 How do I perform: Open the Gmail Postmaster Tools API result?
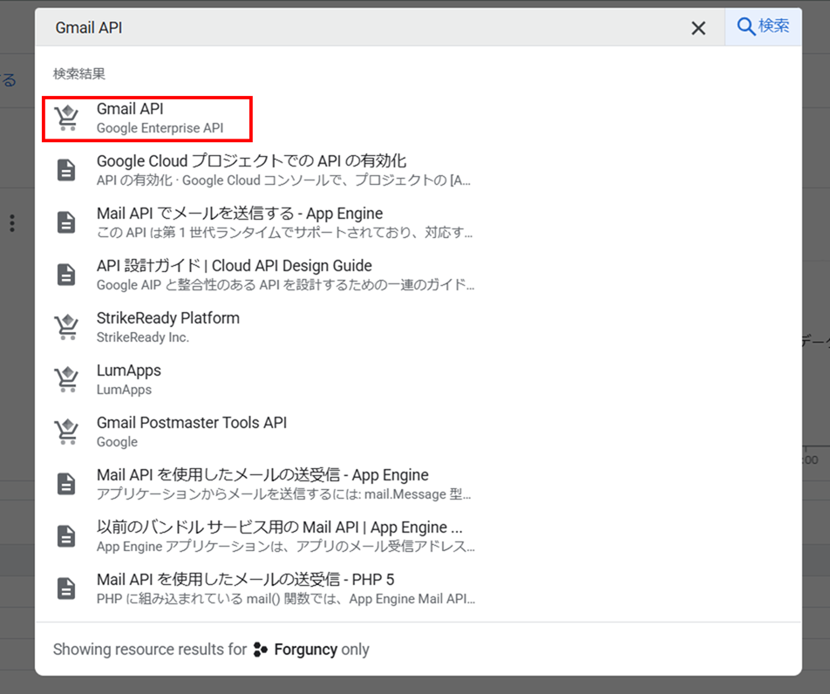[x=418, y=432]
